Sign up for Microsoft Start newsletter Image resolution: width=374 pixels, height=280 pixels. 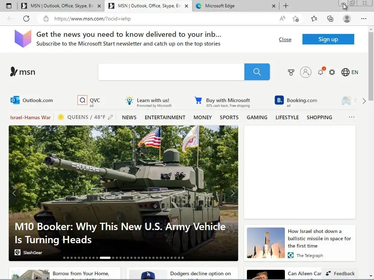(x=328, y=39)
